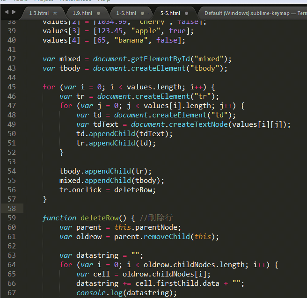Select the 1-5.html tab
307x298 pixels.
click(x=126, y=13)
